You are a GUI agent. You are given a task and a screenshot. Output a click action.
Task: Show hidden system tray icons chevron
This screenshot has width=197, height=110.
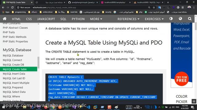click(159, 107)
